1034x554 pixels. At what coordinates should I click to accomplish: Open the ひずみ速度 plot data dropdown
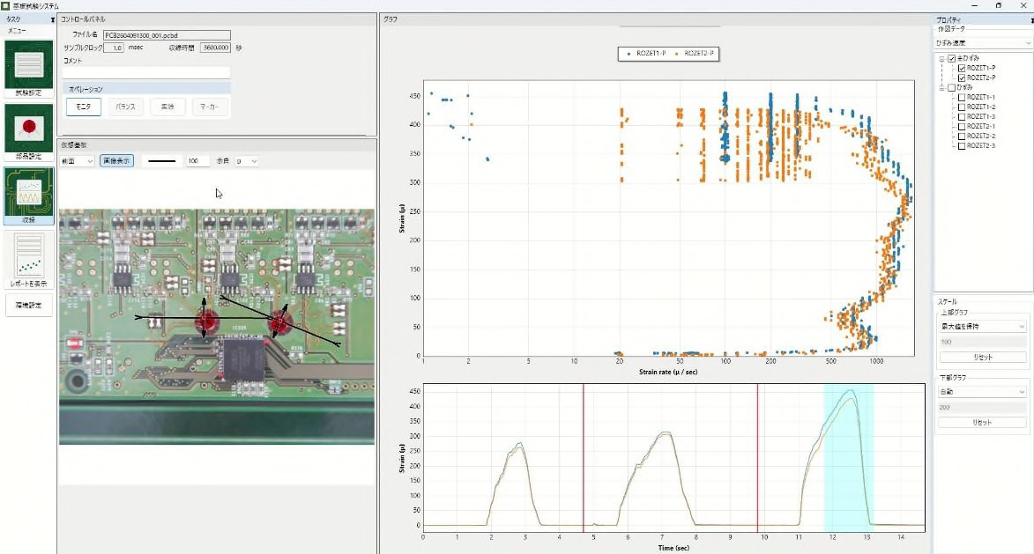(x=983, y=43)
